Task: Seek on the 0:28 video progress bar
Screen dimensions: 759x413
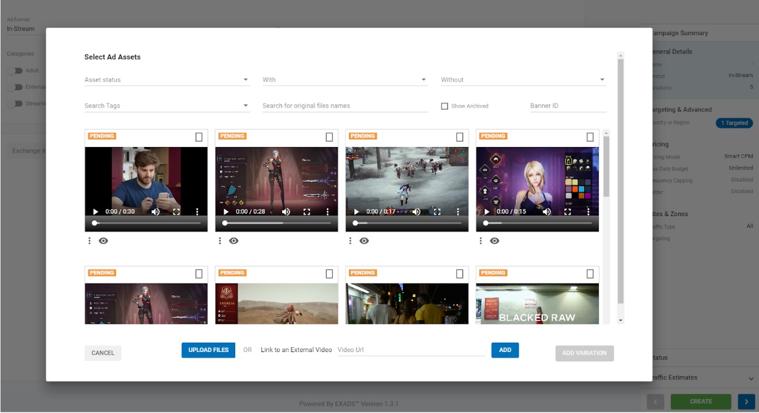Action: (277, 223)
